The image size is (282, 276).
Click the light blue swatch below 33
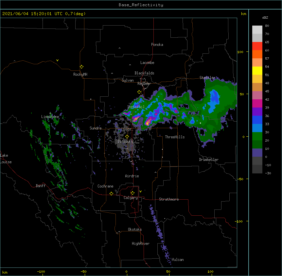click(x=257, y=128)
